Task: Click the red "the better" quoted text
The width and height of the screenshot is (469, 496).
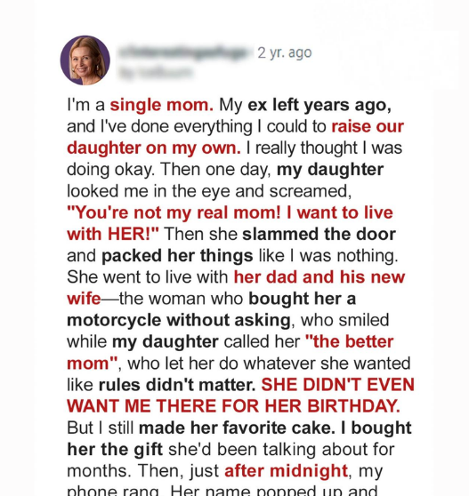Action: click(x=349, y=341)
